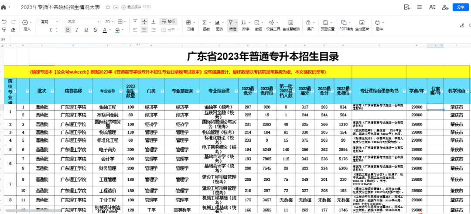
Task: Open filter dropdown on 批次 column
Action: (x=52, y=91)
